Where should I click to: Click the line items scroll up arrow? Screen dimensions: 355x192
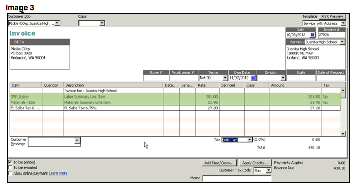(x=343, y=90)
